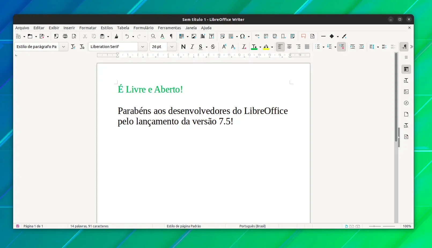Screen dimensions: 432x248
Task: Apply the green font color button
Action: [254, 47]
